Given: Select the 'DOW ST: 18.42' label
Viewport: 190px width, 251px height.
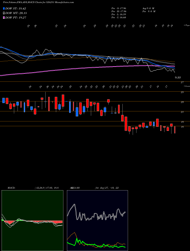Looking at the screenshot, I should click(16, 8).
